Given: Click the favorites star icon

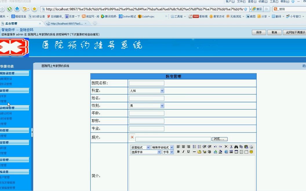Looking at the screenshot, I should click(x=34, y=9).
